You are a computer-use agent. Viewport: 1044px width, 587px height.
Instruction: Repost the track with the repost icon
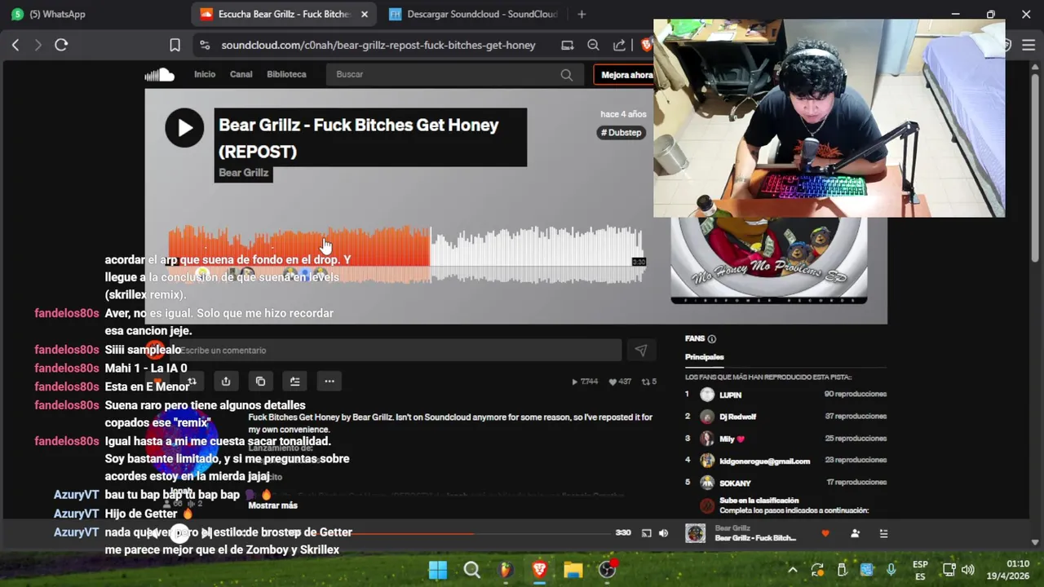coord(192,382)
